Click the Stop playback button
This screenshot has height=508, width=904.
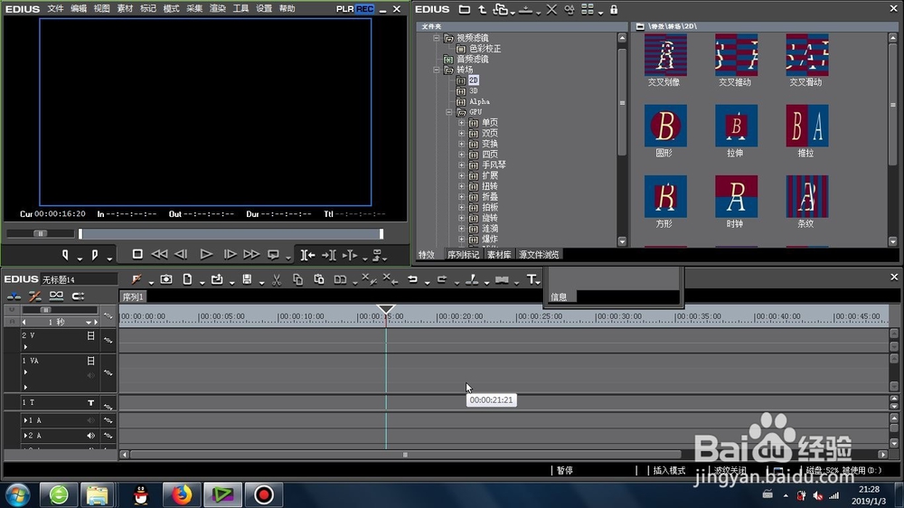pyautogui.click(x=137, y=254)
